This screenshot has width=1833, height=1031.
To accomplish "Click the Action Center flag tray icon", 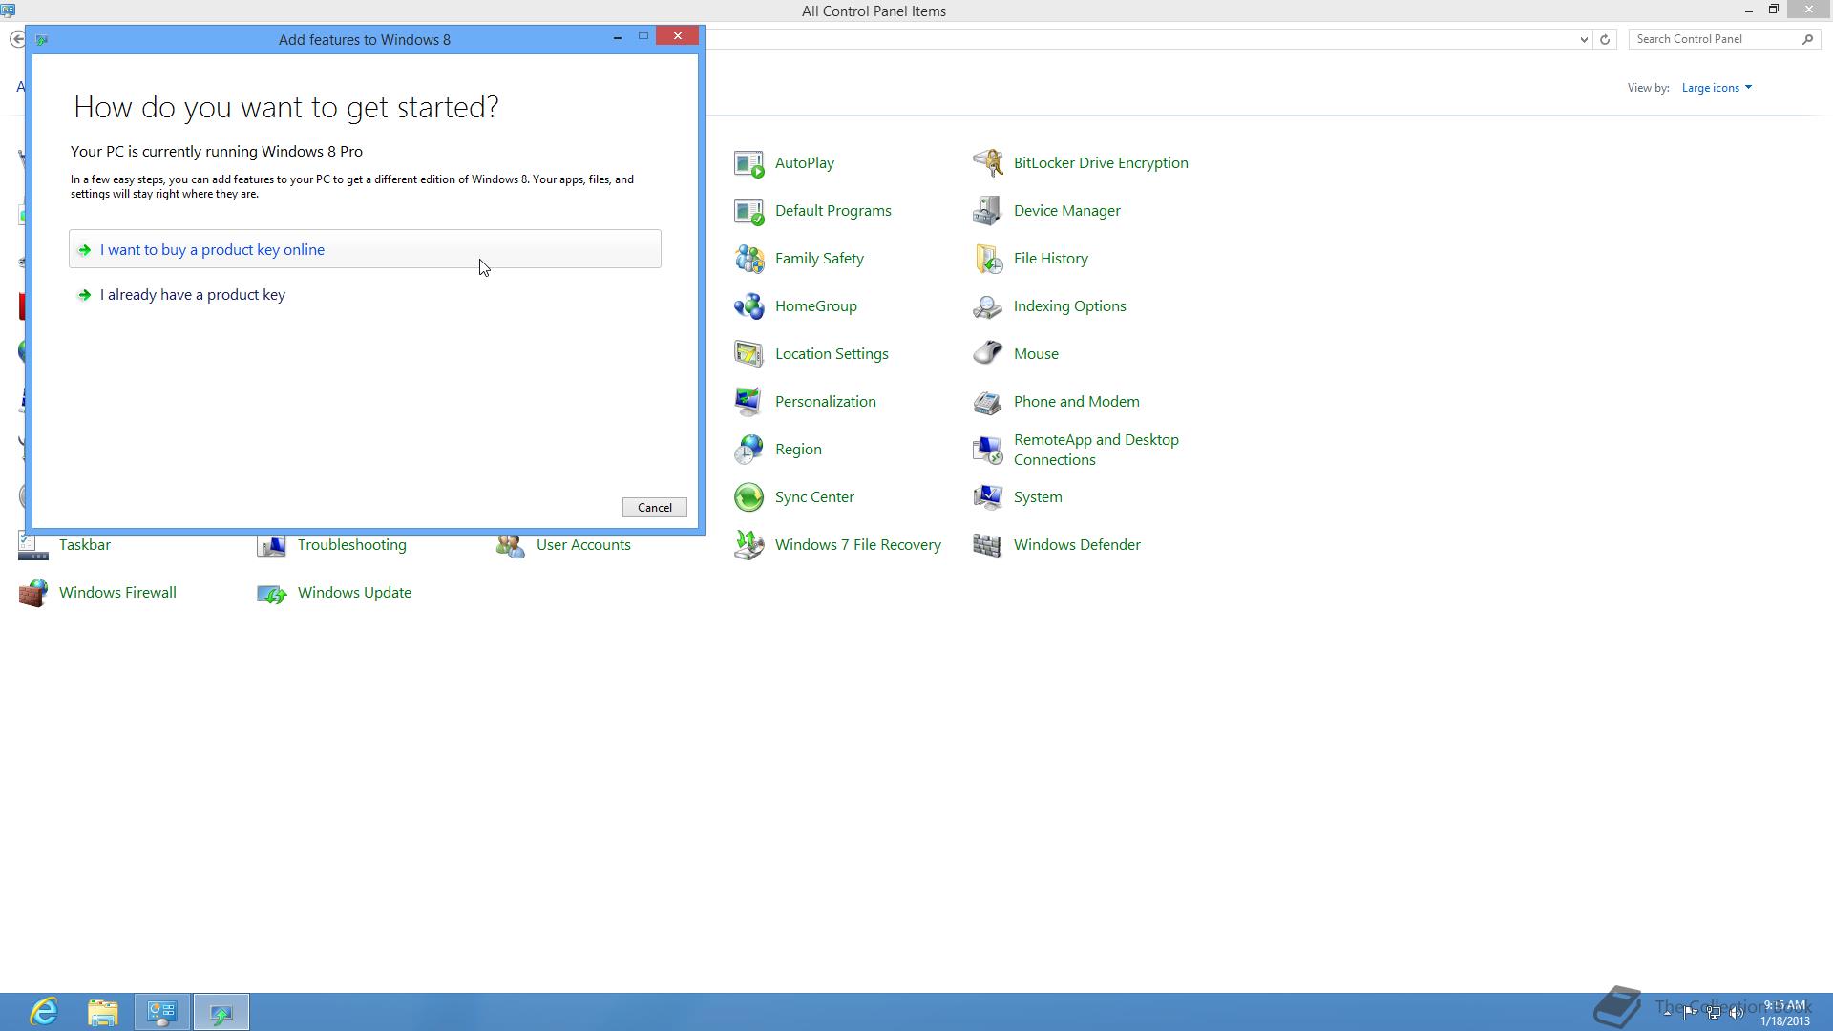I will pyautogui.click(x=1690, y=1013).
